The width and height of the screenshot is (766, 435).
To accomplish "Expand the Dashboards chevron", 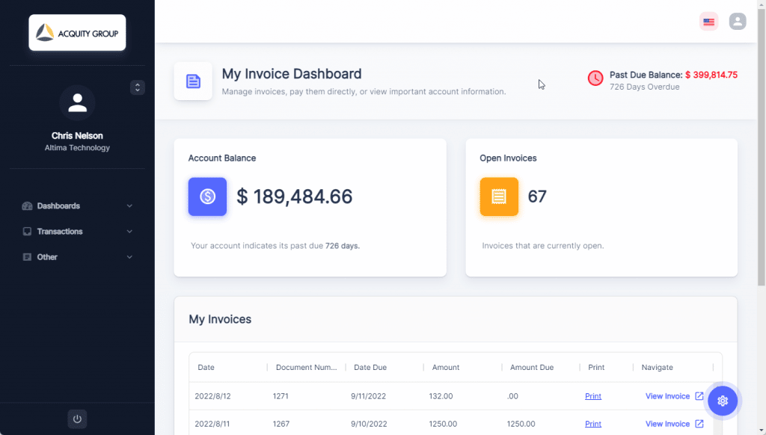I will (x=129, y=206).
